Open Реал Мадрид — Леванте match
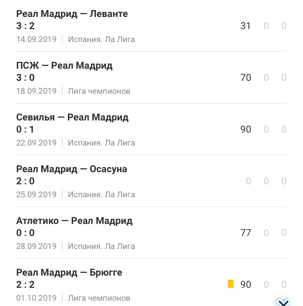This screenshot has width=303, height=306. [151, 26]
